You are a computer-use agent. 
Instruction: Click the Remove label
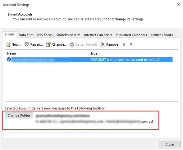click(x=112, y=44)
